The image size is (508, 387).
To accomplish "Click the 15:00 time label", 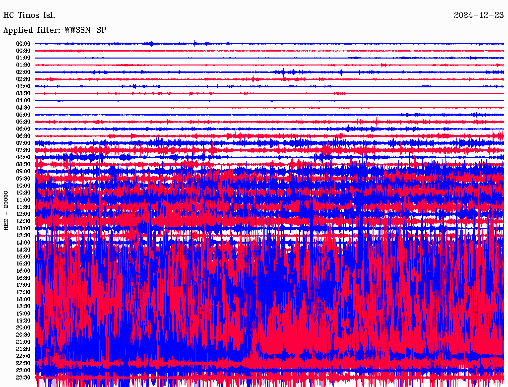I will (x=23, y=257).
